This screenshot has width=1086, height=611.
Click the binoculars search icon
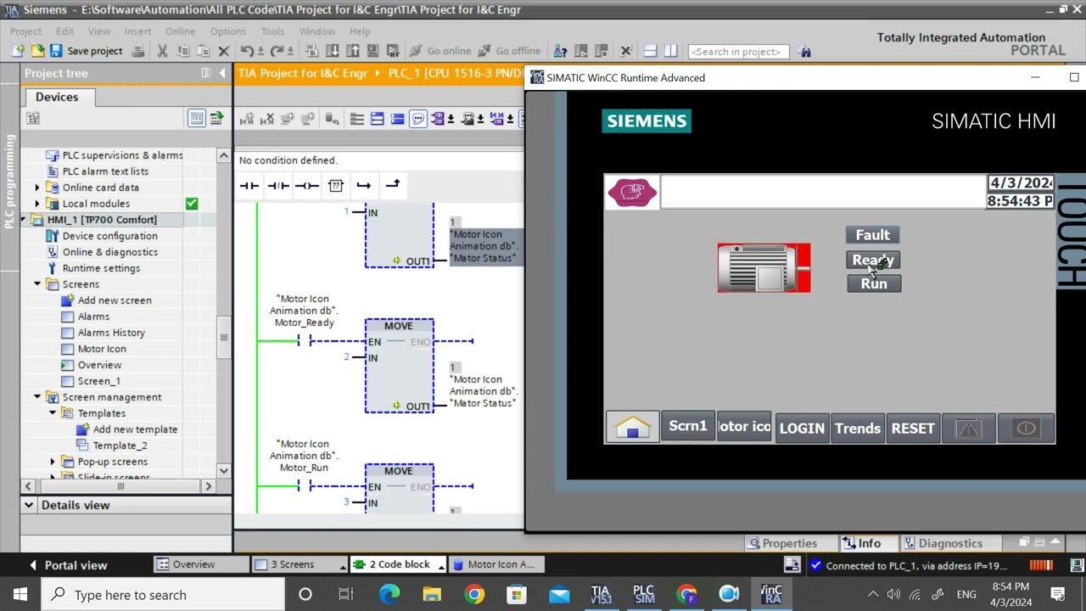pos(804,52)
